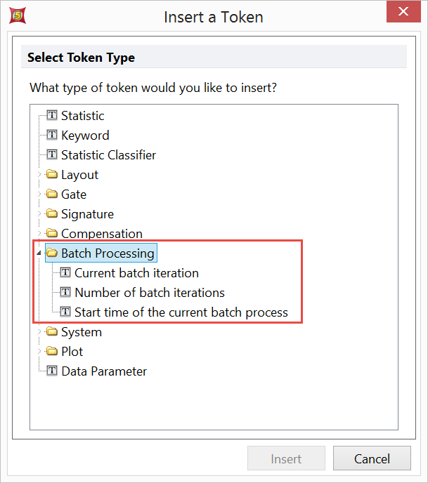Click the Statistic Classifier token icon
The width and height of the screenshot is (428, 483).
click(52, 154)
